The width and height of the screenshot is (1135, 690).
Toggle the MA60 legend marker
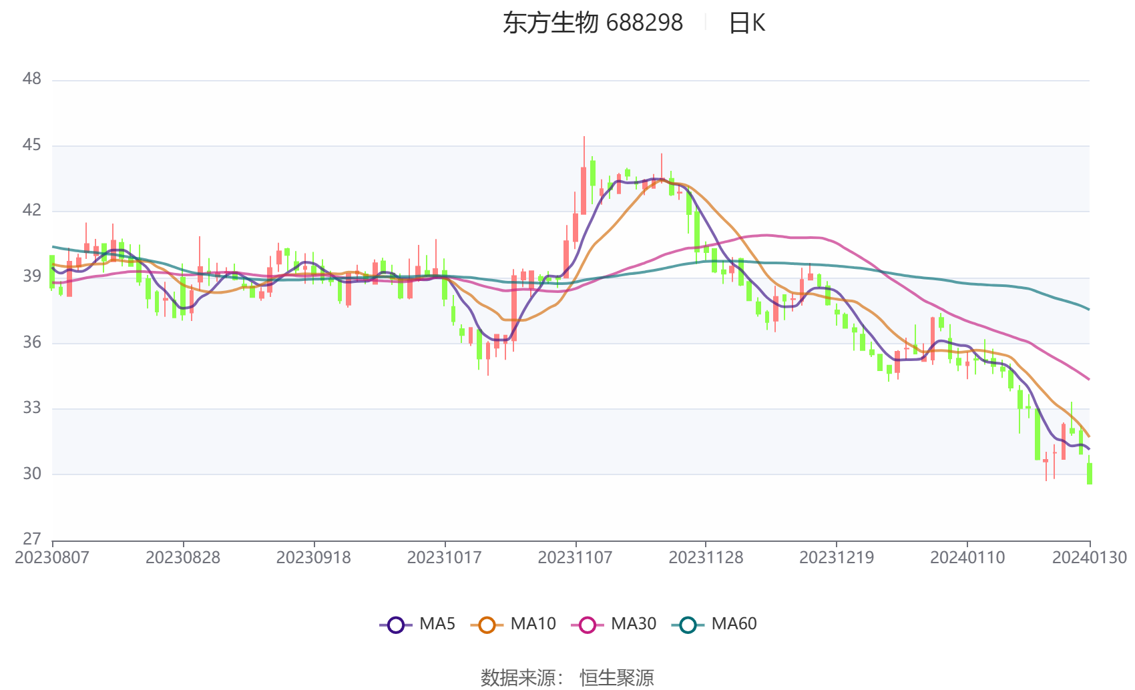pyautogui.click(x=688, y=625)
